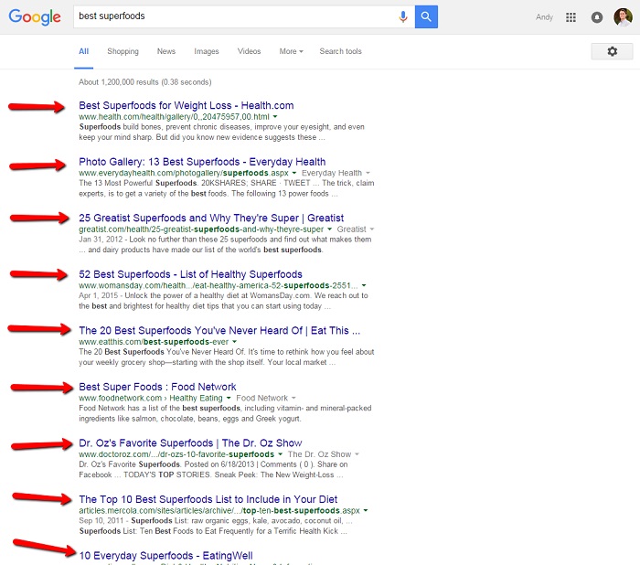640x565 pixels.
Task: Click the www.health.com green URL
Action: pyautogui.click(x=174, y=117)
